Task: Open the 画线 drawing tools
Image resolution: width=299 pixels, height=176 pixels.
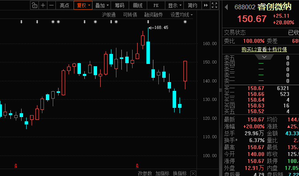Action: (138, 5)
